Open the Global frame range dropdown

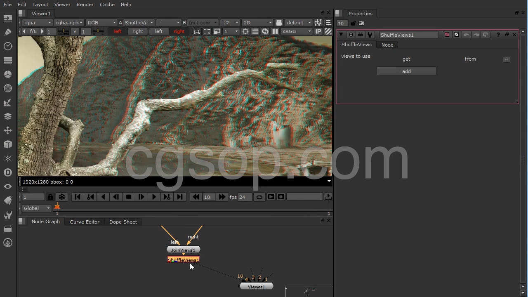click(x=37, y=208)
